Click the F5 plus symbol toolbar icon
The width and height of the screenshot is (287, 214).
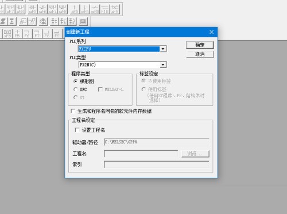coord(17,33)
